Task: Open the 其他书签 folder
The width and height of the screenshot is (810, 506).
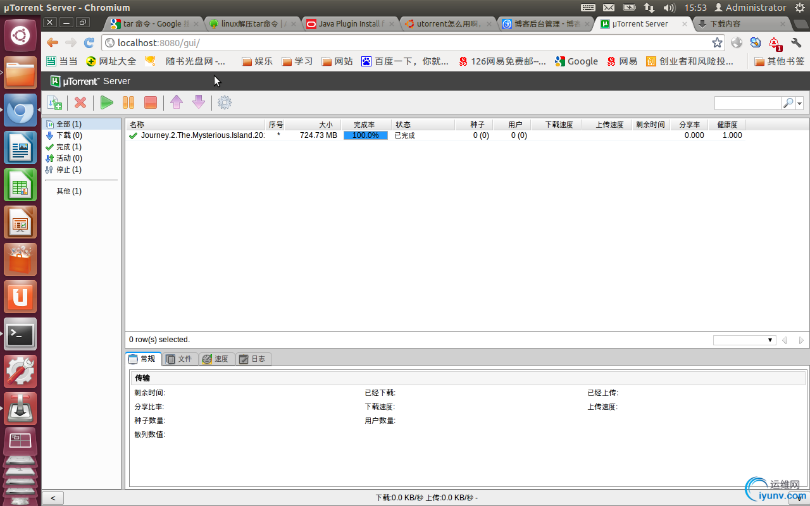Action: pyautogui.click(x=780, y=61)
